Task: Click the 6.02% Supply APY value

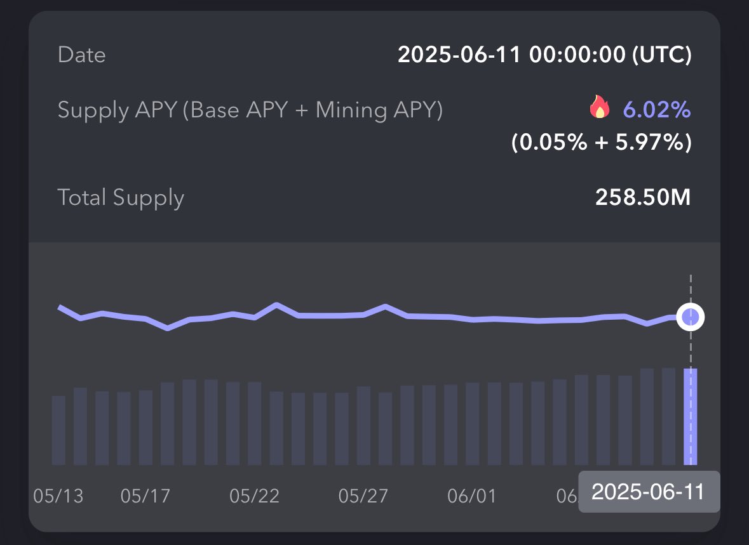Action: [x=656, y=110]
